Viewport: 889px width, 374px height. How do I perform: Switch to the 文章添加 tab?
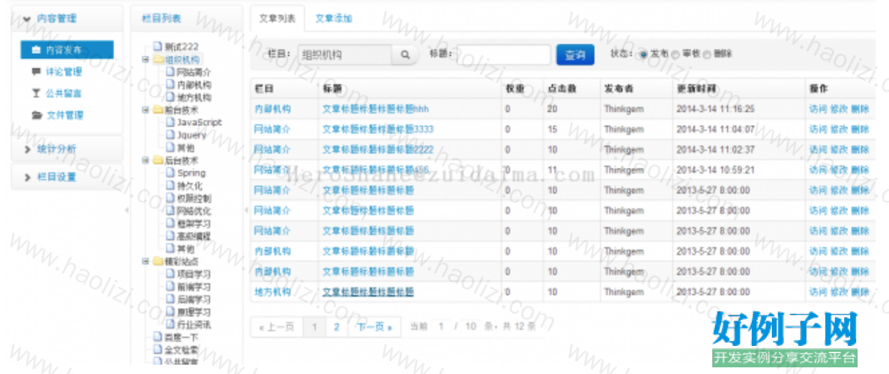[x=333, y=19]
